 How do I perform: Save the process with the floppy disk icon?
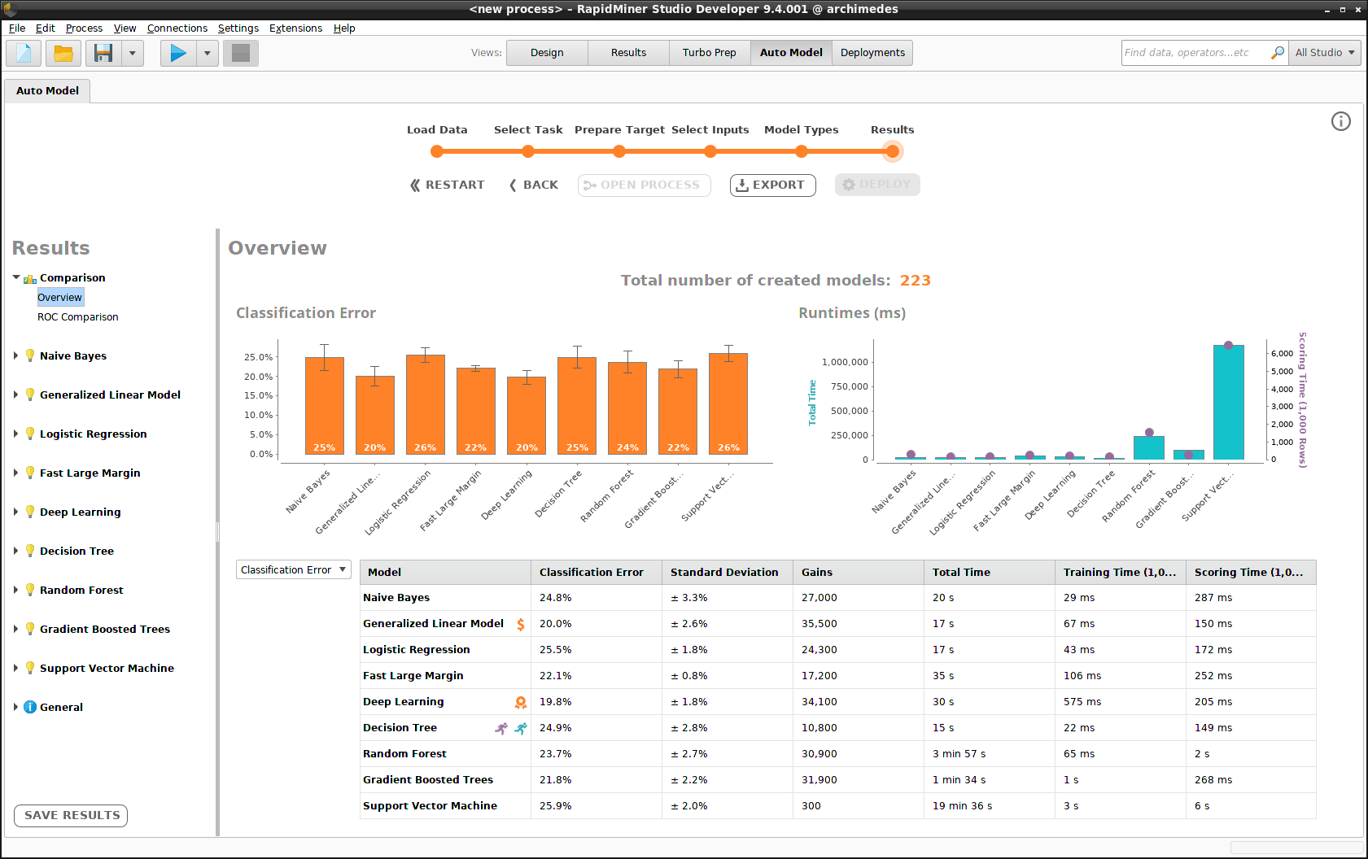coord(103,54)
